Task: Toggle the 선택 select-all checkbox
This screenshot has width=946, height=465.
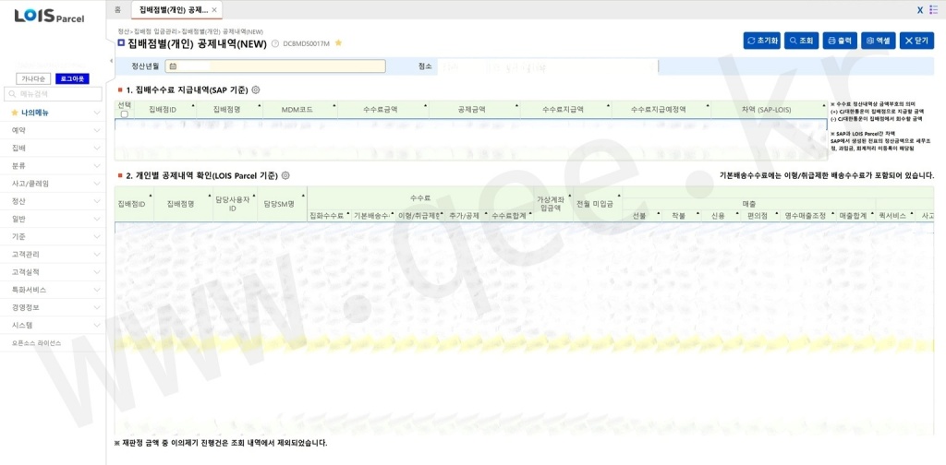Action: [x=125, y=114]
